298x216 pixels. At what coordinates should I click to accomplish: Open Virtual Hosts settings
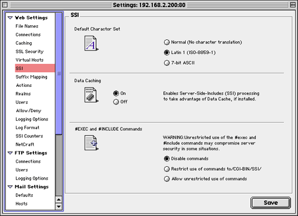29,60
